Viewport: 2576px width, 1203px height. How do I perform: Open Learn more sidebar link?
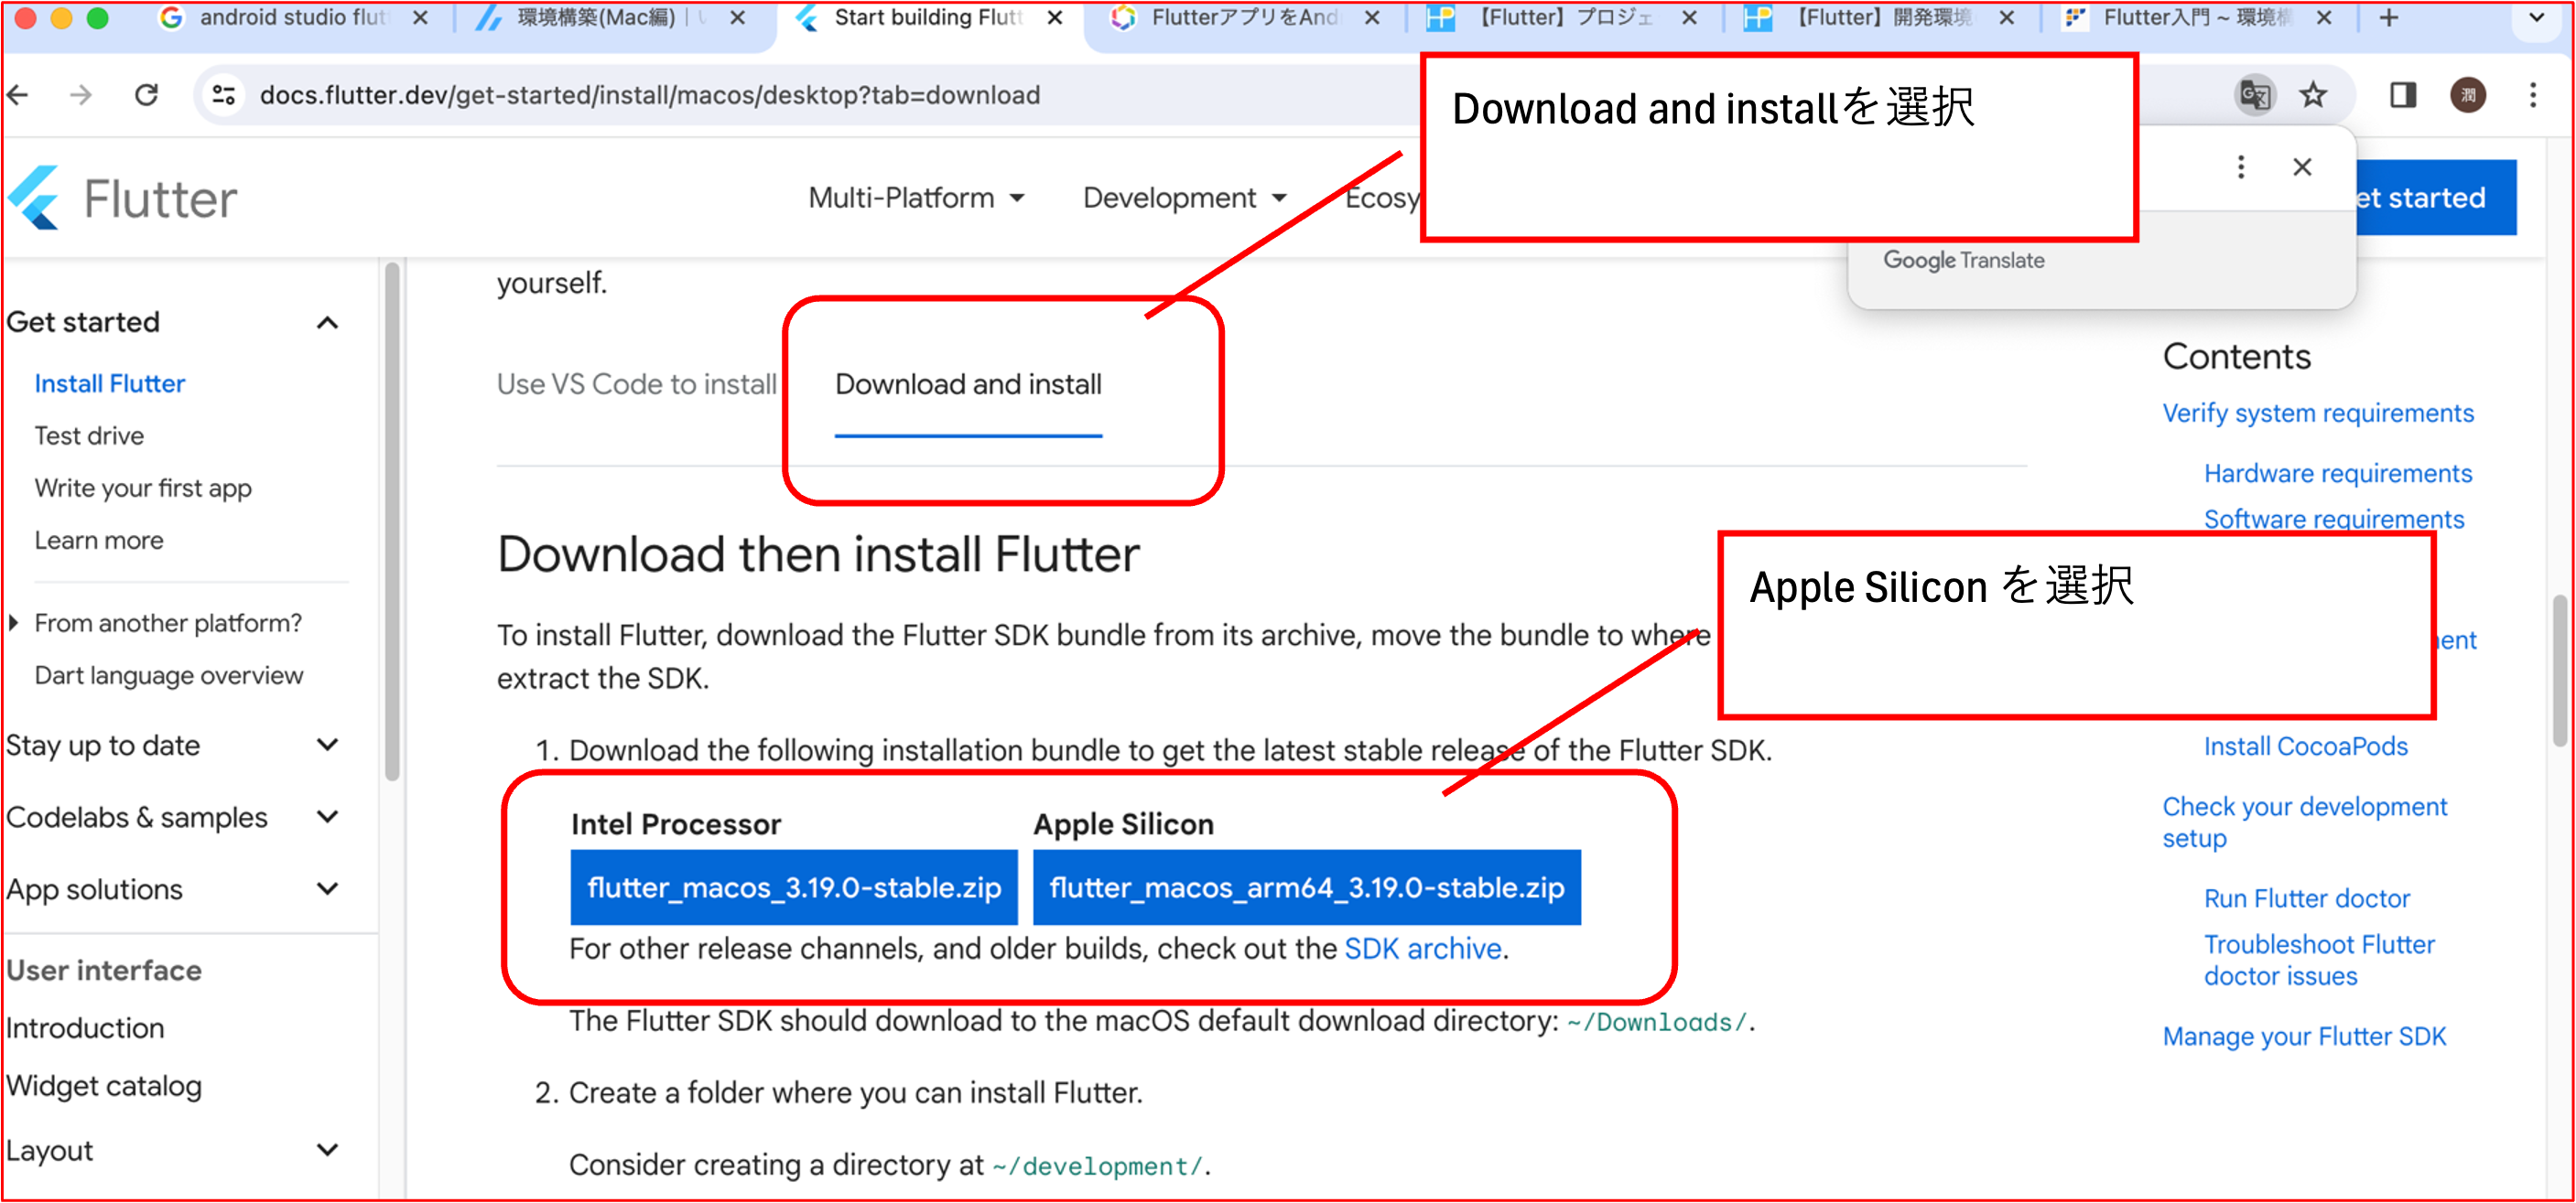(x=99, y=541)
